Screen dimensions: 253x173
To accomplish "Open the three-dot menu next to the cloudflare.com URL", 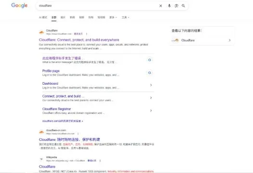I will coord(87,34).
